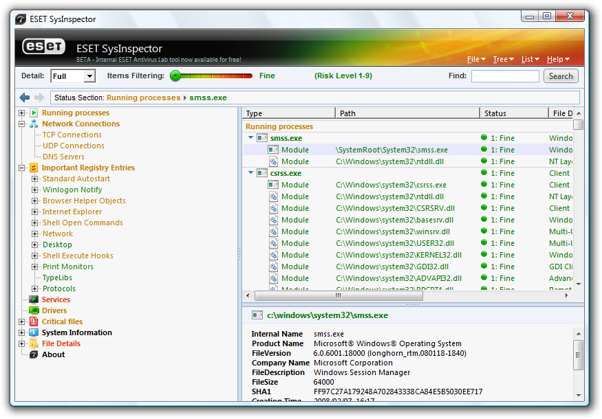This screenshot has width=602, height=419.
Task: Collapse the smss.exe process row
Action: click(251, 138)
